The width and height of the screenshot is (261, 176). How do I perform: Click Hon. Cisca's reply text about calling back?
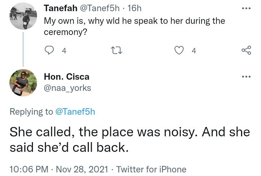coord(129,140)
